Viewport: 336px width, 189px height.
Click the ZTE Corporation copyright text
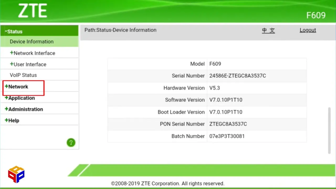point(168,183)
